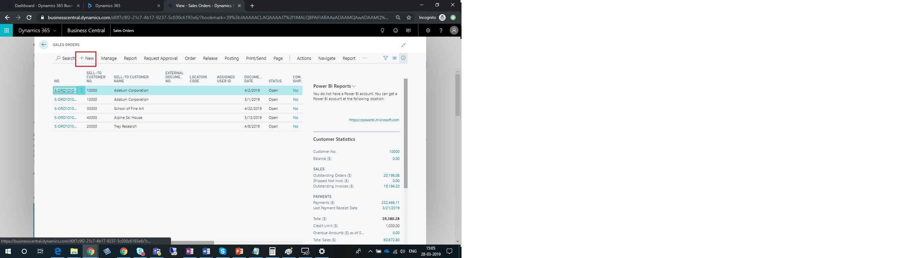The width and height of the screenshot is (921, 258).
Task: Go back using the arrow button
Action: (x=43, y=45)
